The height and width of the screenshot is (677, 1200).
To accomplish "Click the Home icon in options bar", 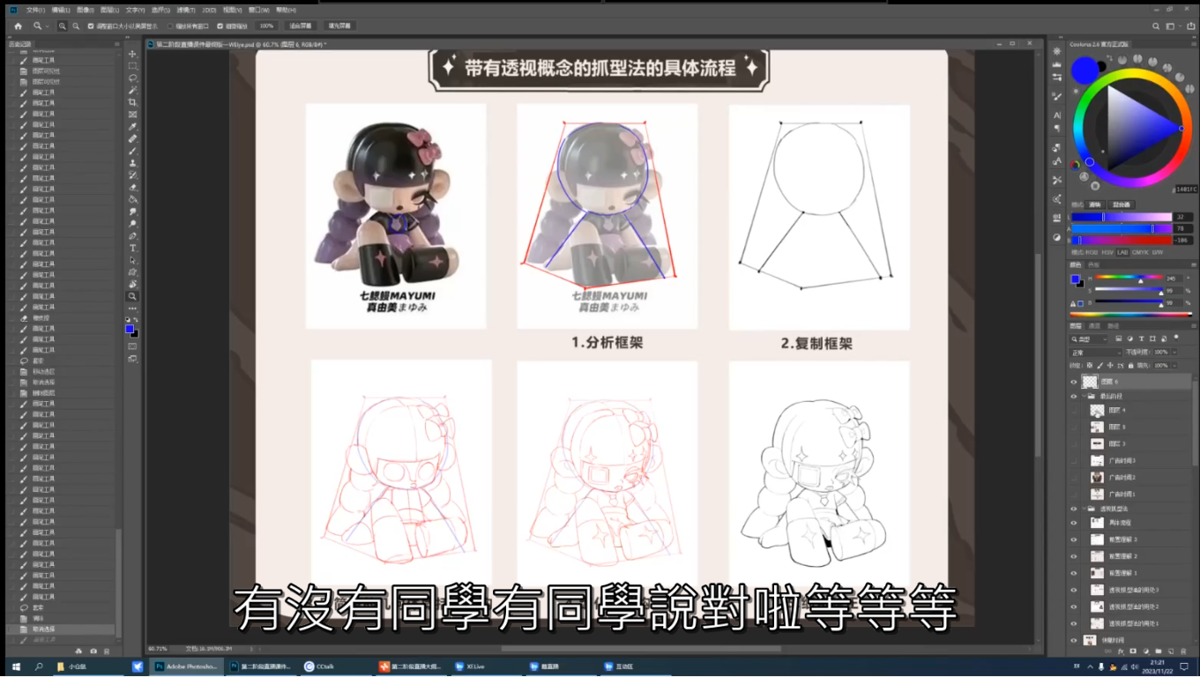I will coord(18,26).
